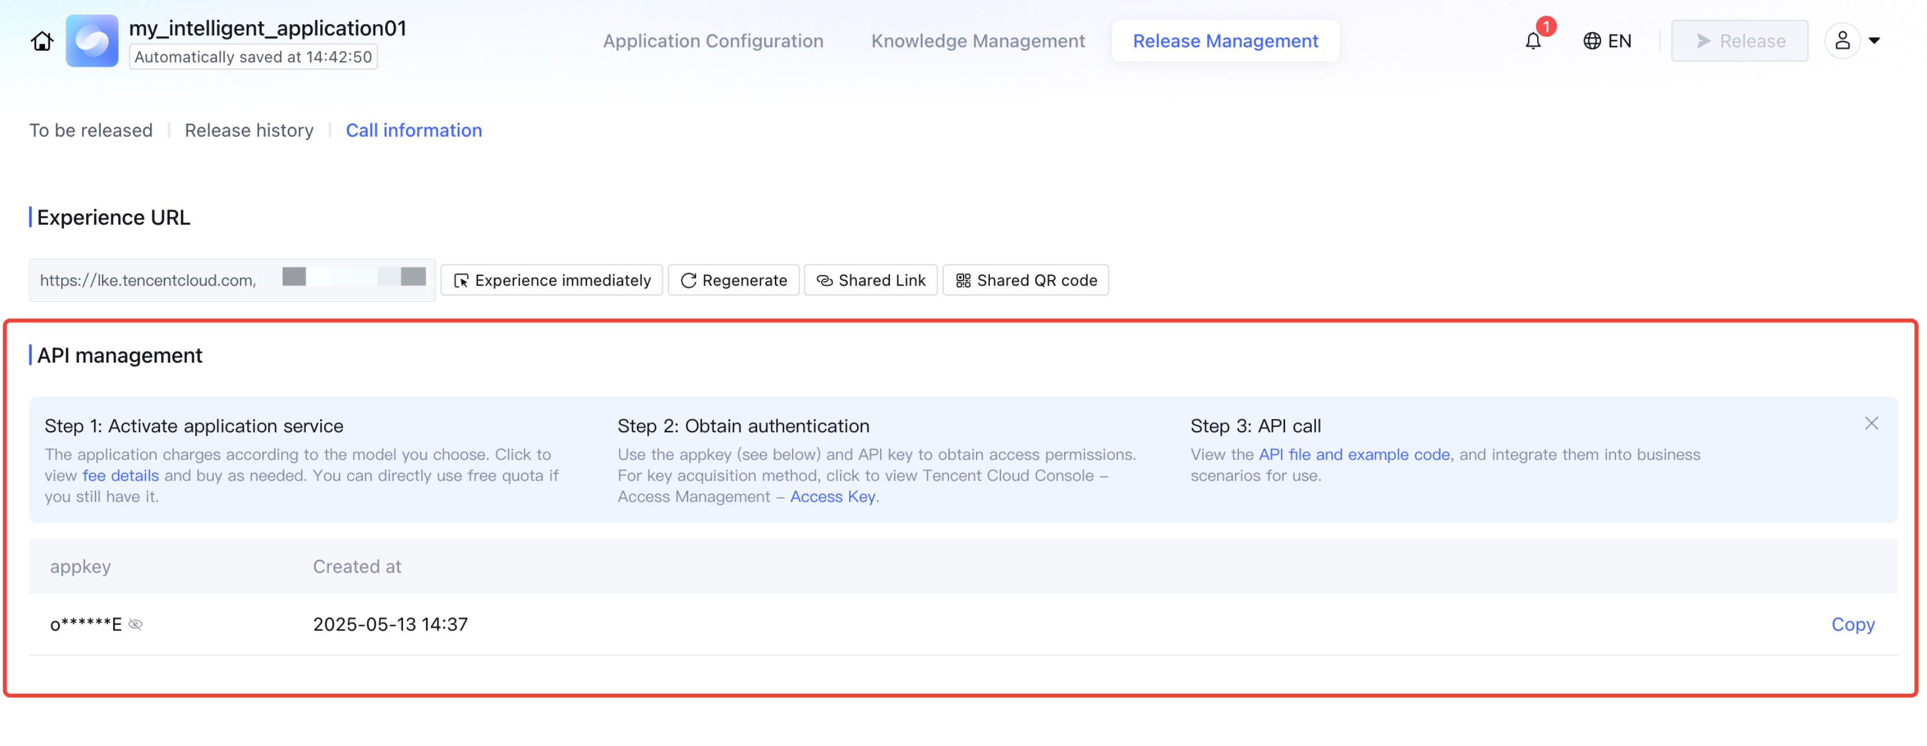
Task: Open the Release history sub-tab
Action: [x=249, y=131]
